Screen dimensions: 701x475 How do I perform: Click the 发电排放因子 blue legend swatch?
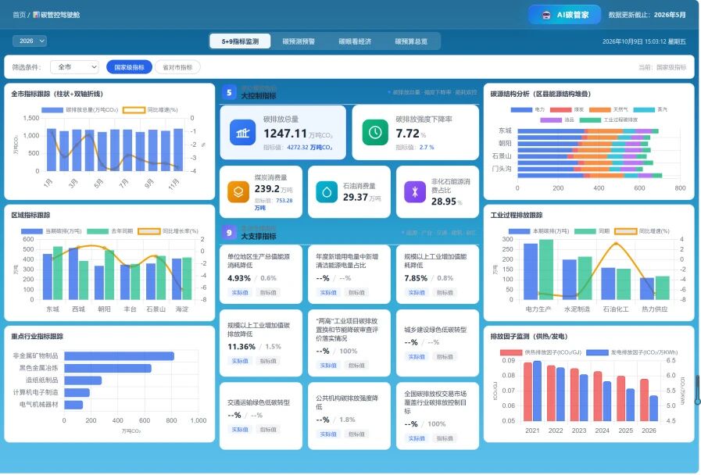pos(597,352)
